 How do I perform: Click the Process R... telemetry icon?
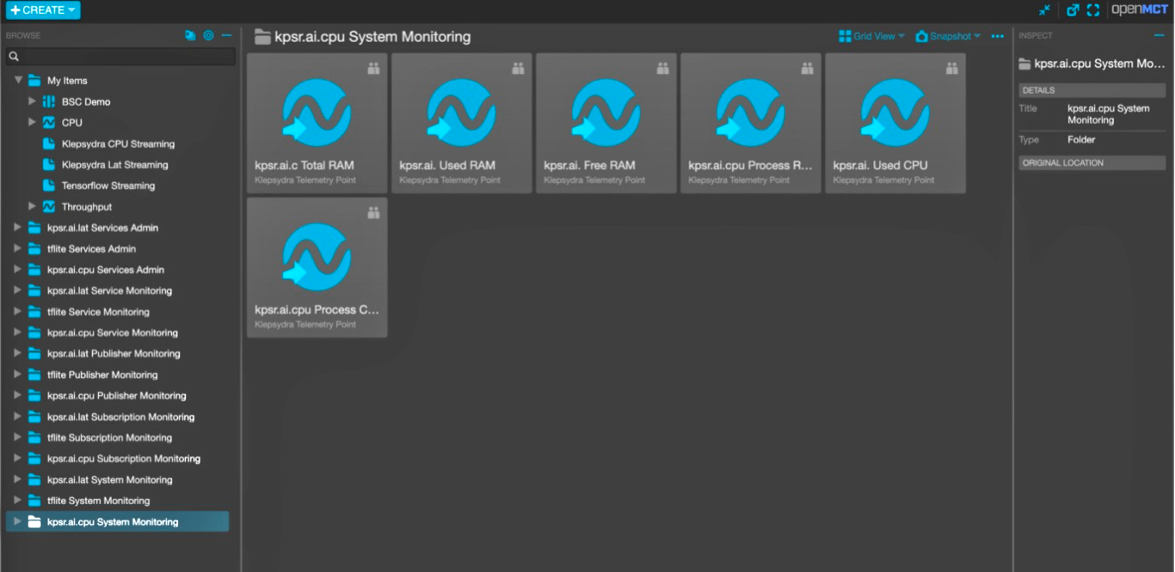[x=751, y=113]
